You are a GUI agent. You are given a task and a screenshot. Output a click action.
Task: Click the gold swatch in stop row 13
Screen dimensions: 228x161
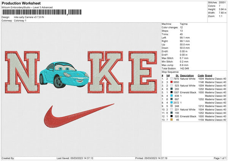[x=172, y=120]
